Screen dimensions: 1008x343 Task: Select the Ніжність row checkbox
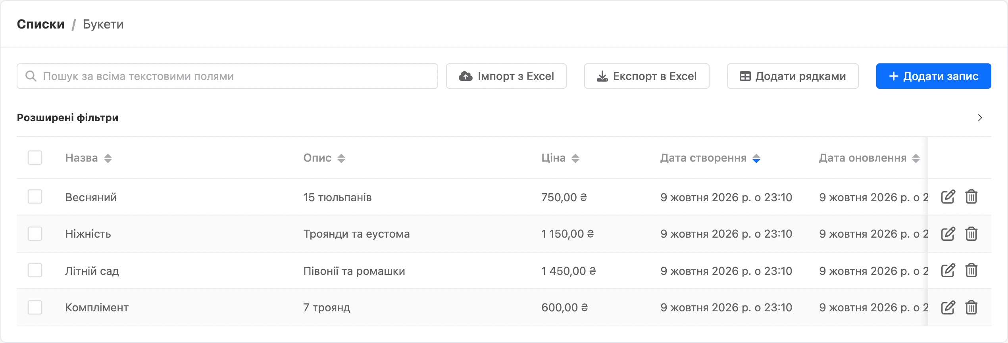[x=35, y=234]
